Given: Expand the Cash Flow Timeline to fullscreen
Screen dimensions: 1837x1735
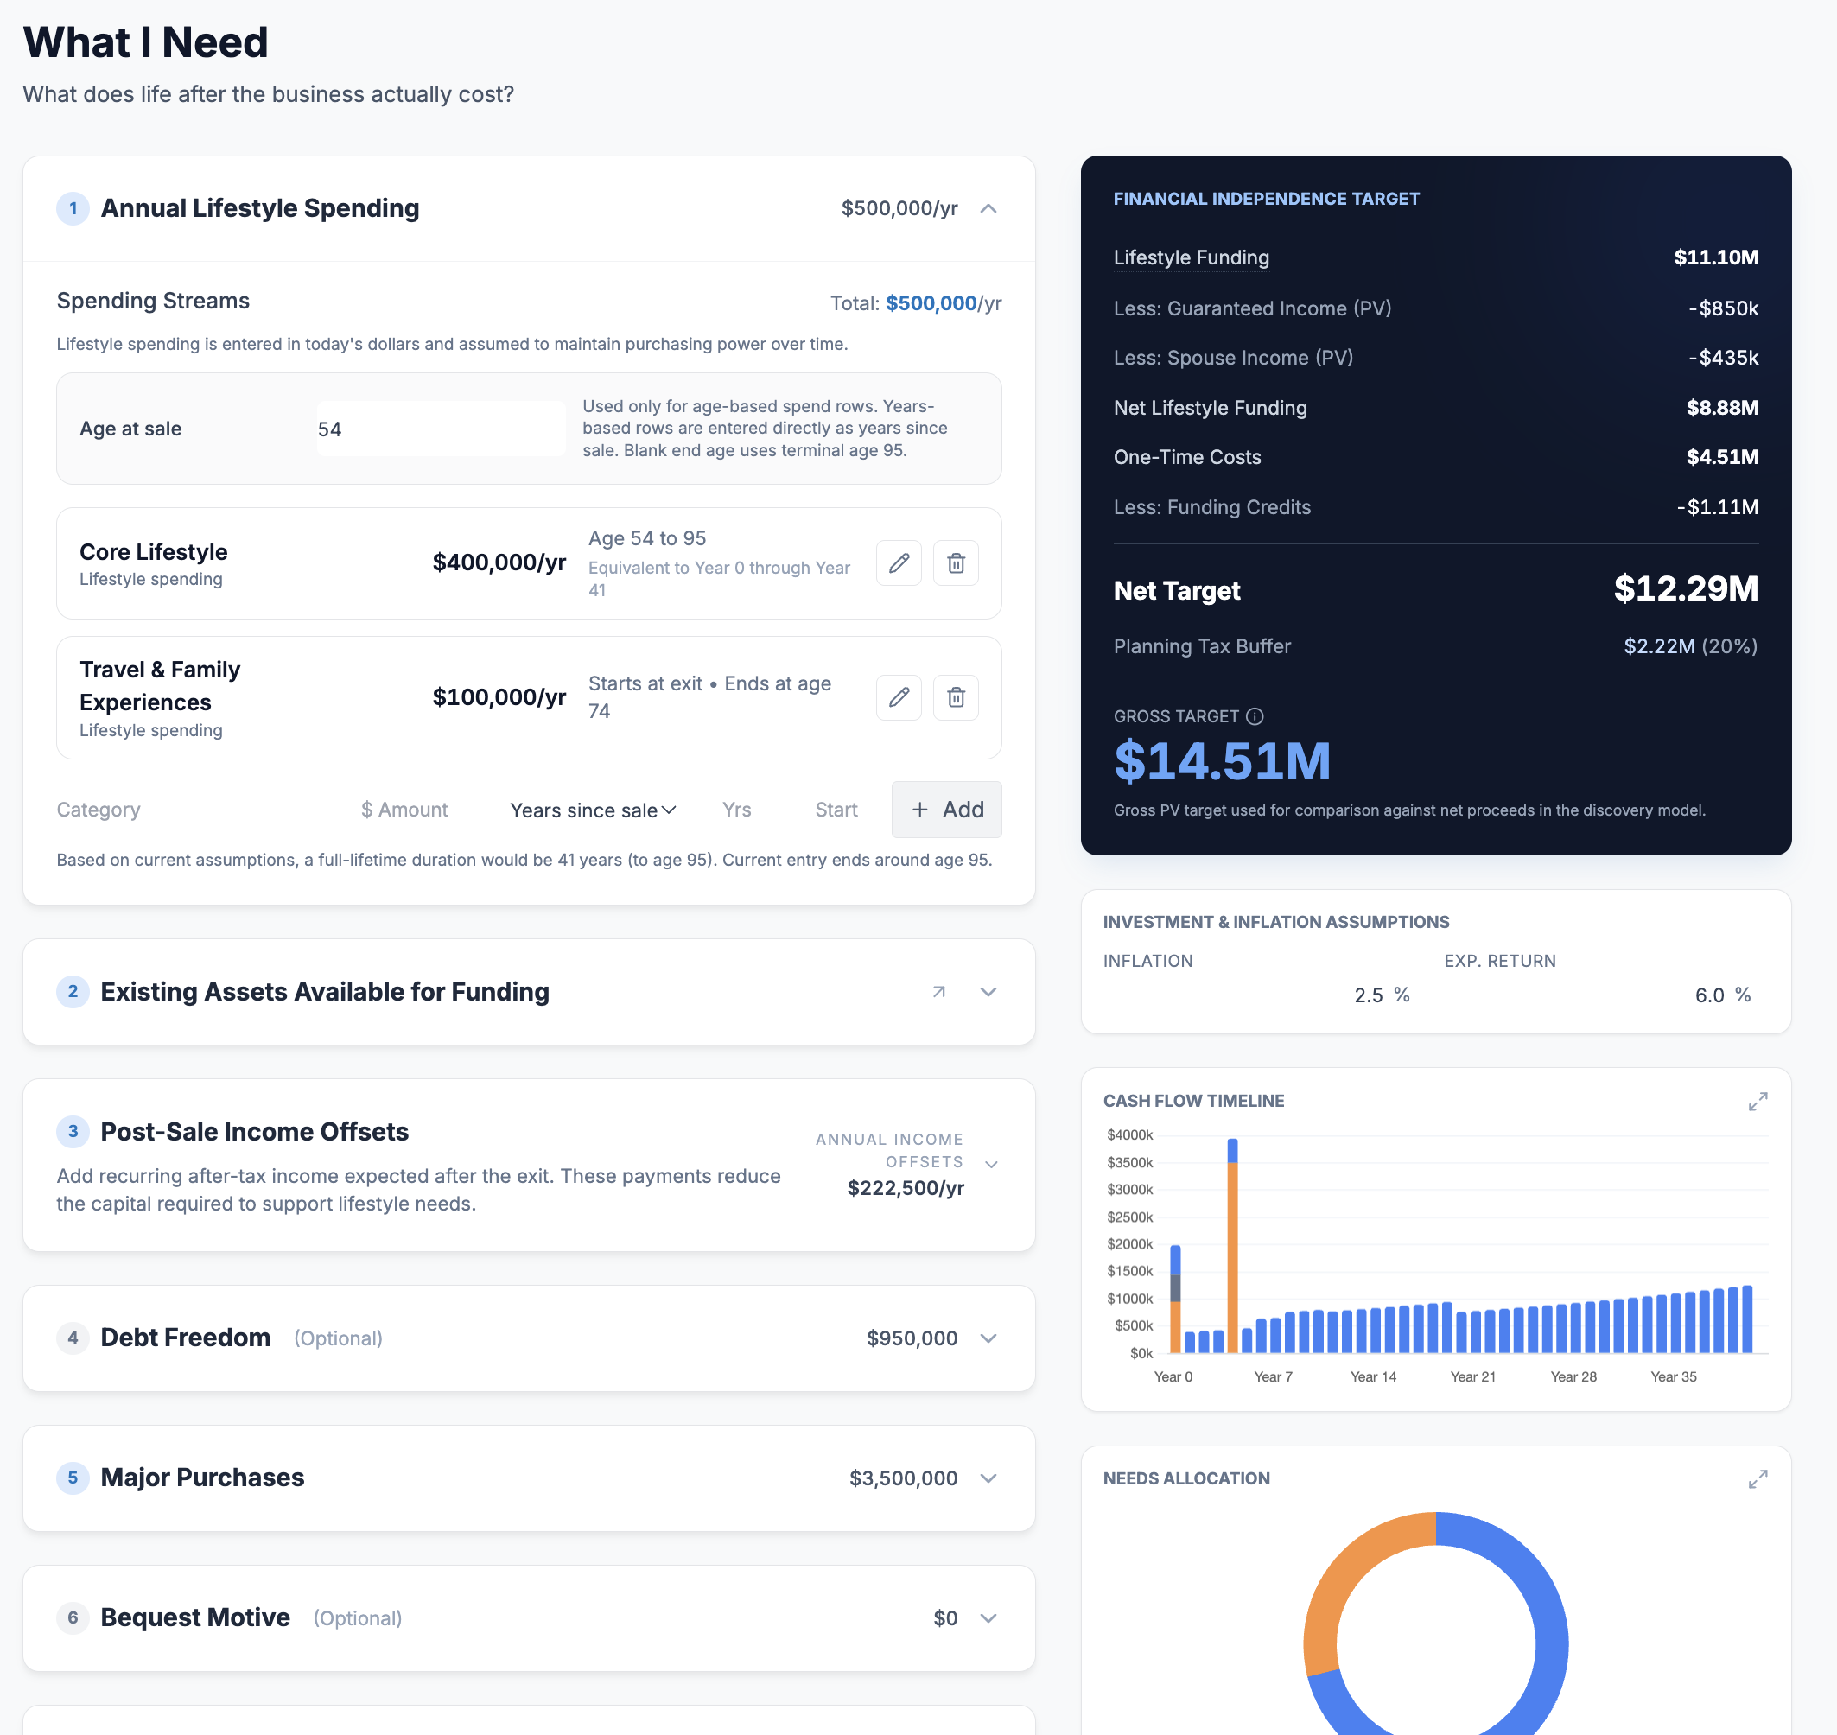Looking at the screenshot, I should click(x=1758, y=1101).
